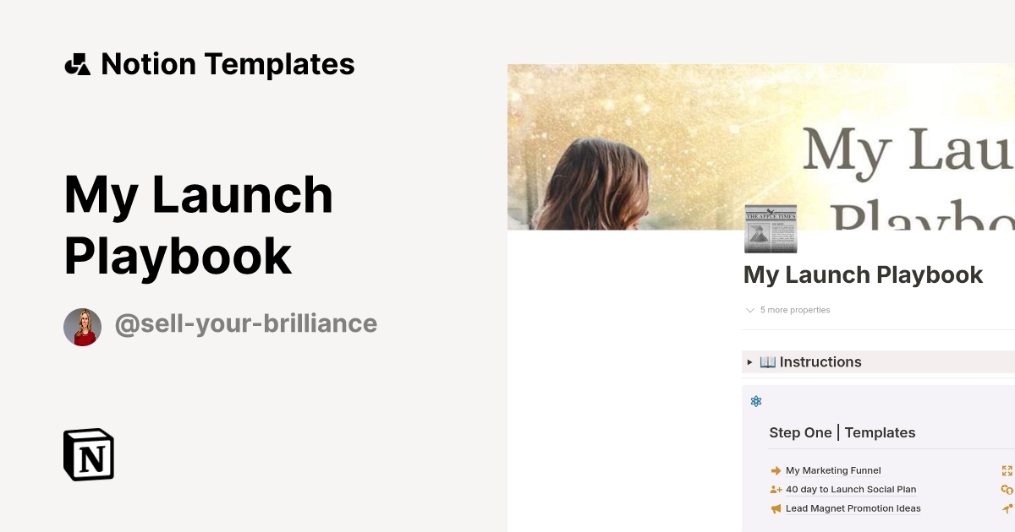The image size is (1015, 532).
Task: Open Lead Magnet Promotion Ideas
Action: (x=853, y=508)
